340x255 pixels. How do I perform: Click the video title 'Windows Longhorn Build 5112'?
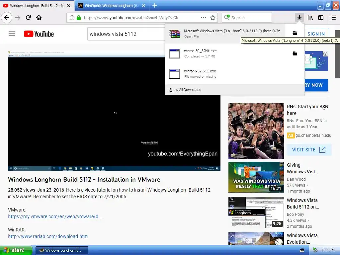(x=84, y=180)
